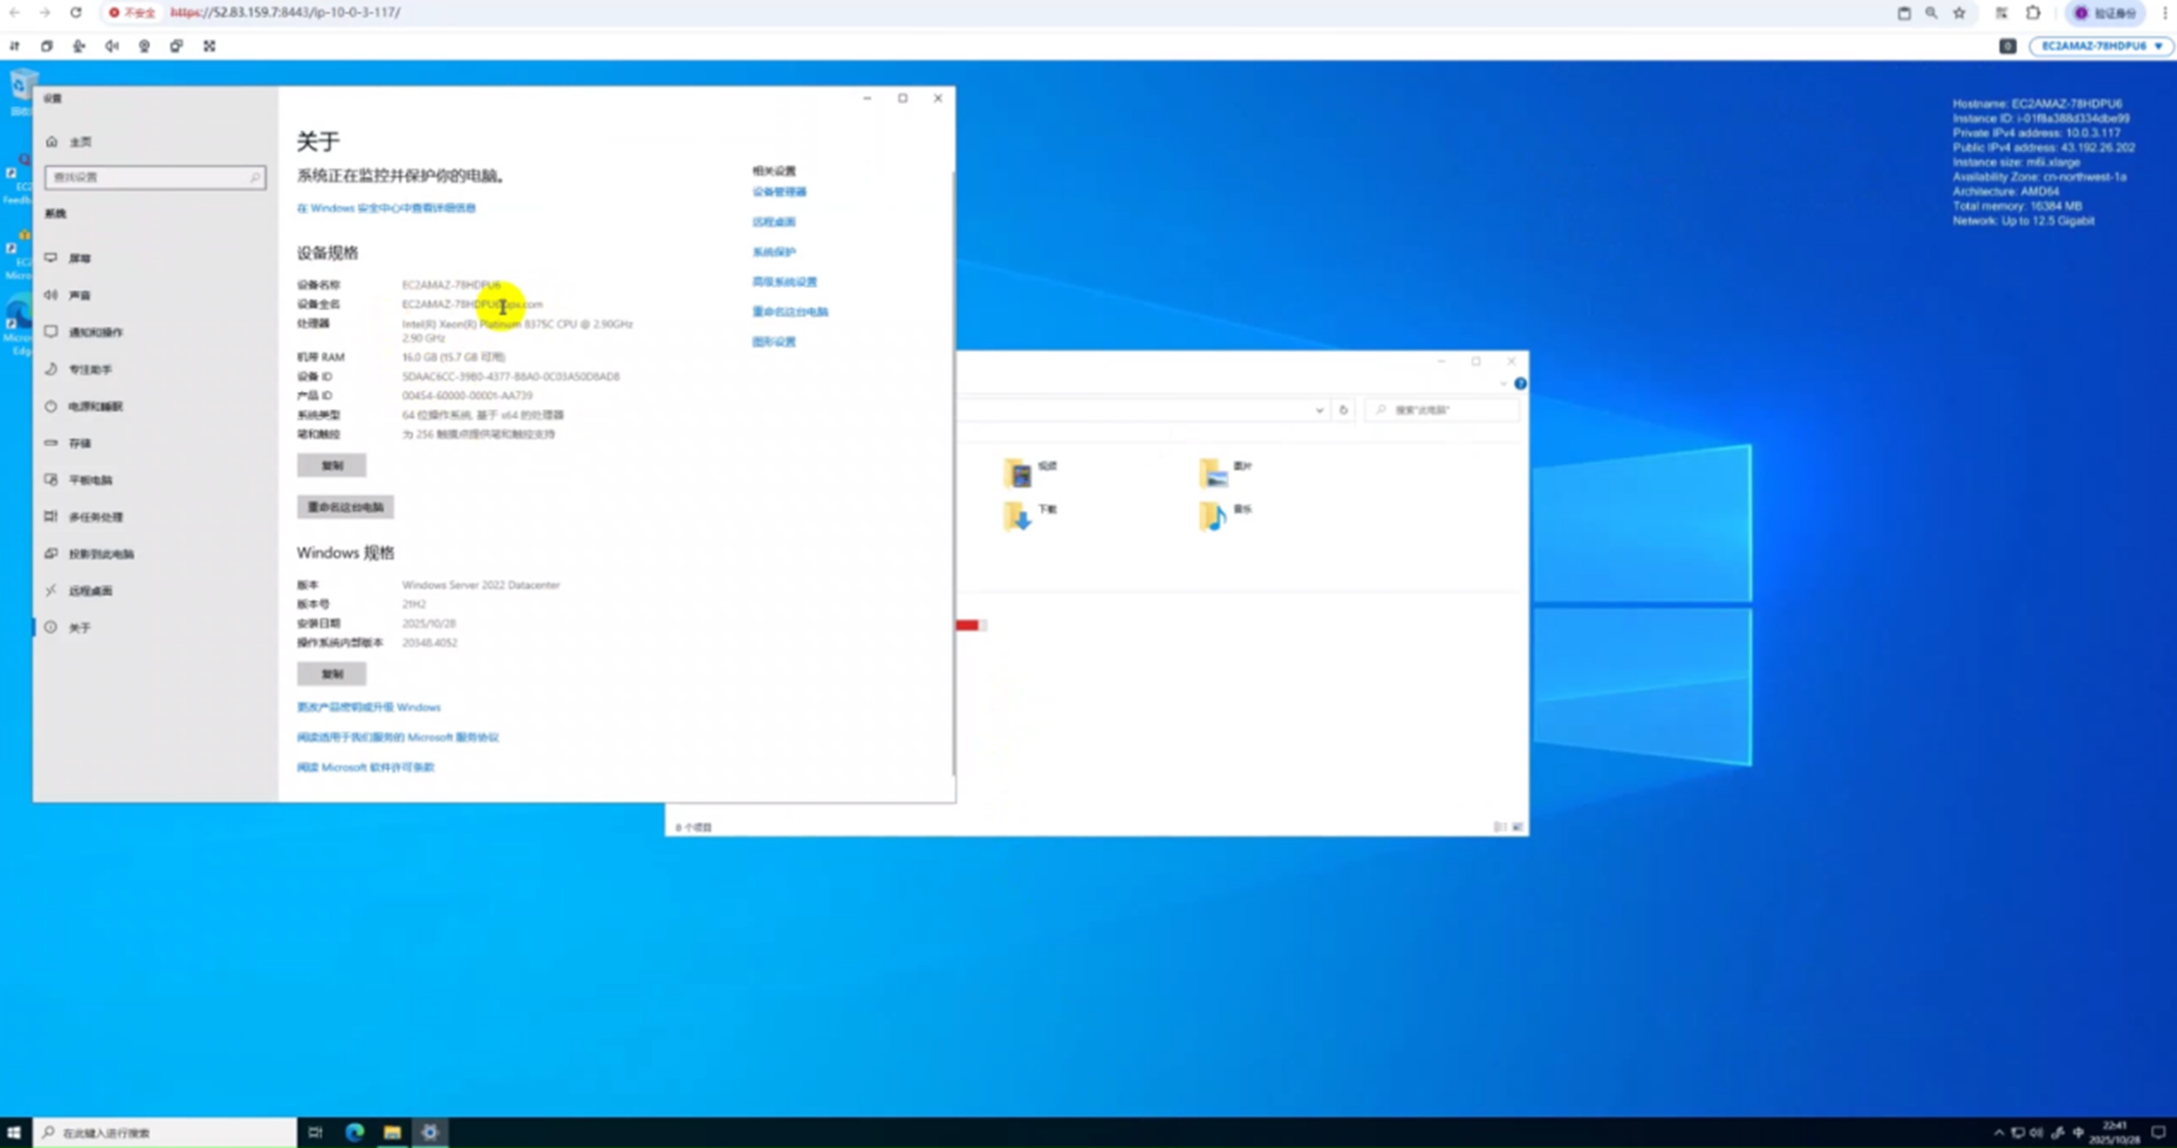Click the Explorer address bar refresh icon

(x=1343, y=410)
